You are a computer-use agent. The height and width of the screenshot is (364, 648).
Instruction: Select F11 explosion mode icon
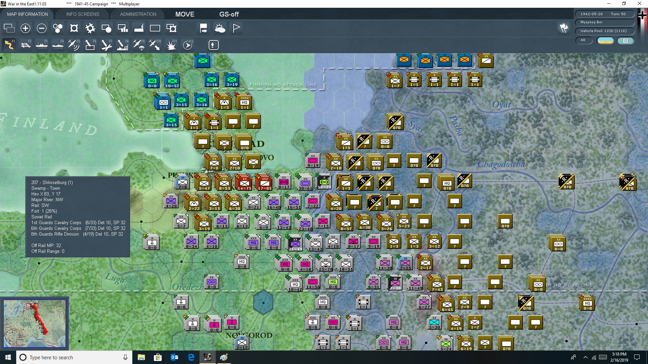pos(171,45)
